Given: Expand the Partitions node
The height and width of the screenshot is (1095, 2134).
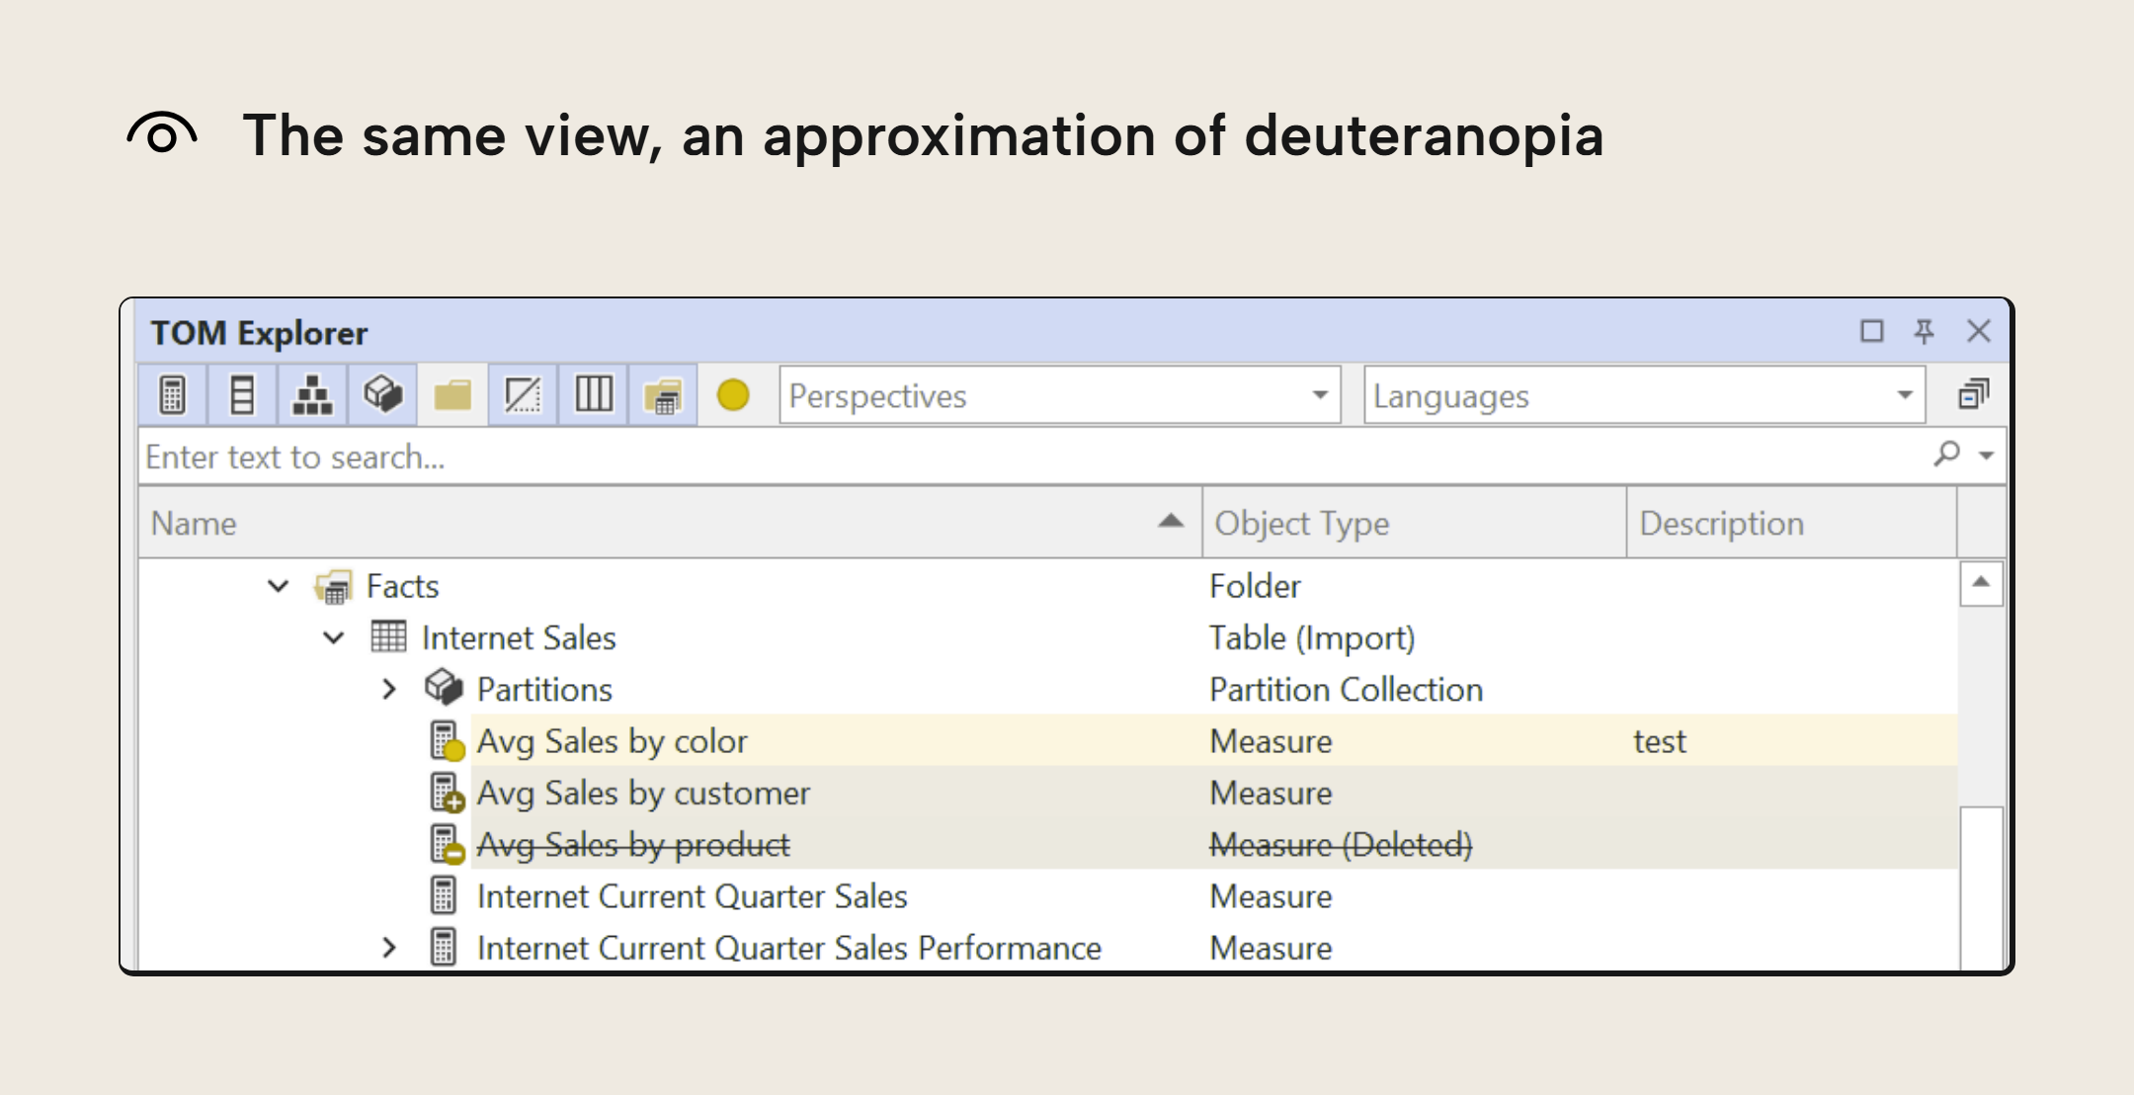Looking at the screenshot, I should tap(389, 689).
